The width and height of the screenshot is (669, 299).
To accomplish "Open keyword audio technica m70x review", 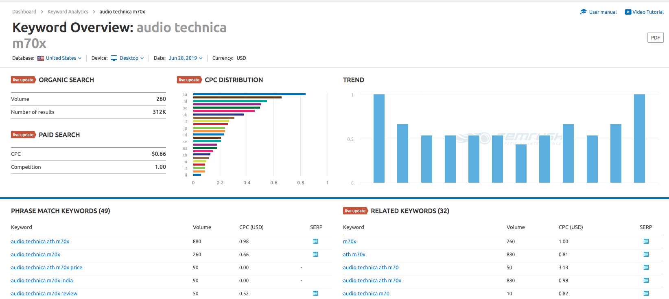I will (44, 293).
